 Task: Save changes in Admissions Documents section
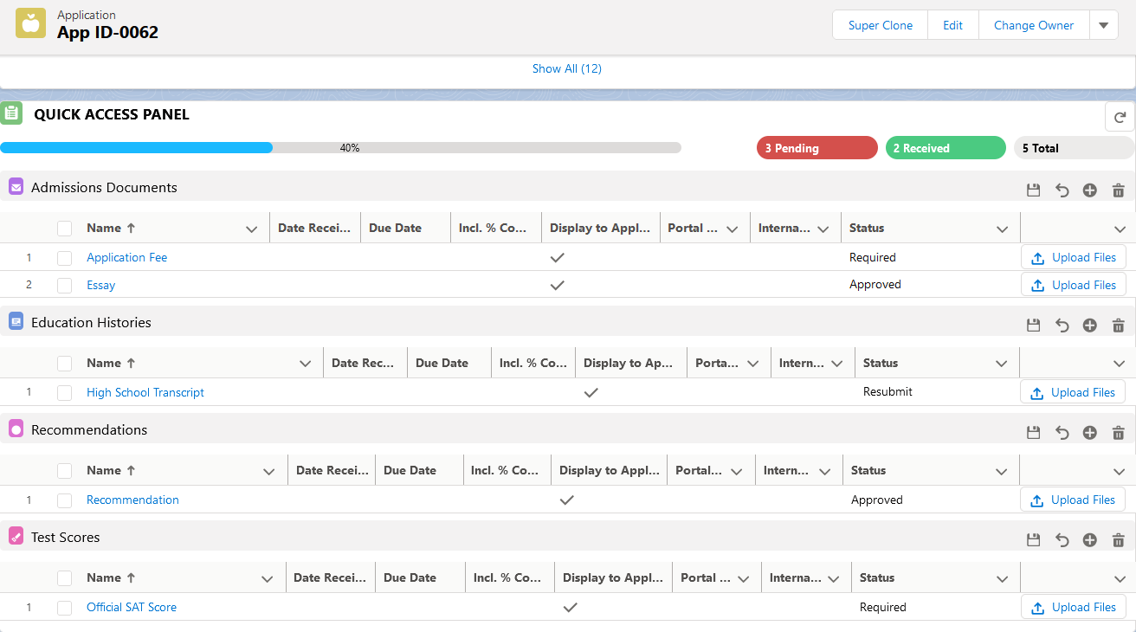coord(1033,190)
